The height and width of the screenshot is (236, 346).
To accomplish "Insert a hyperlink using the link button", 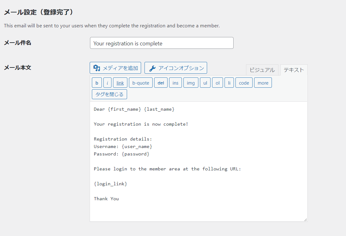I will (120, 83).
